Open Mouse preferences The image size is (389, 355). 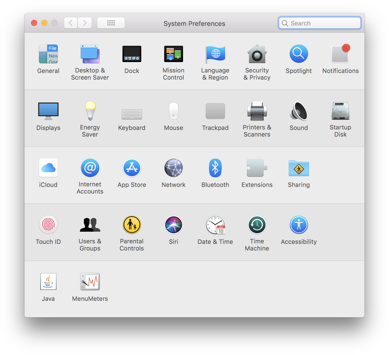coord(174,111)
